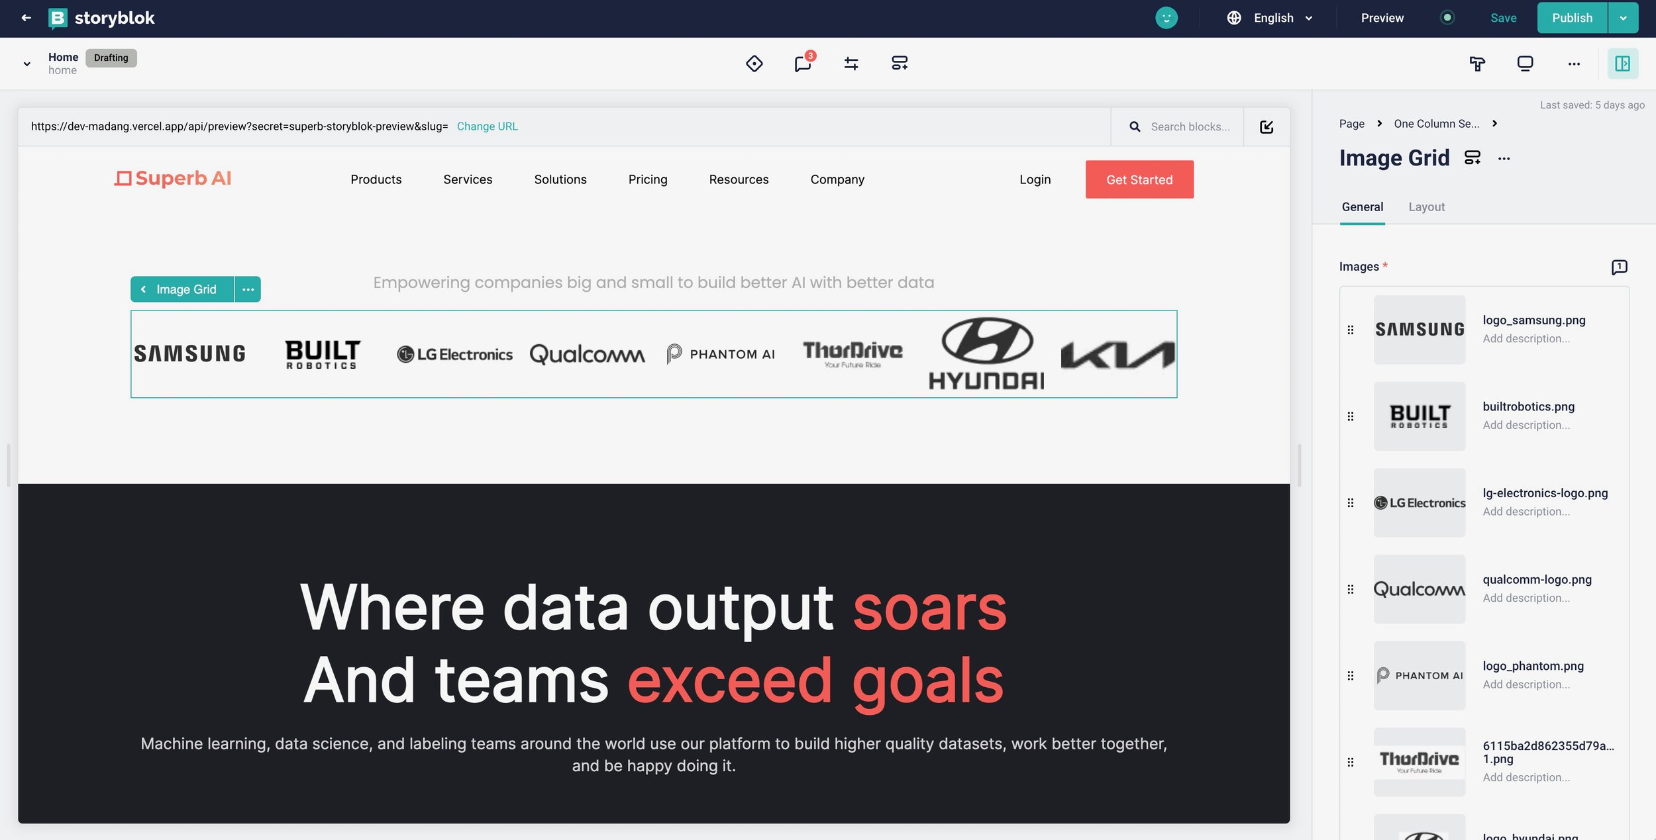Click the back arrow next to Storyblok logo
The image size is (1656, 840).
[26, 18]
